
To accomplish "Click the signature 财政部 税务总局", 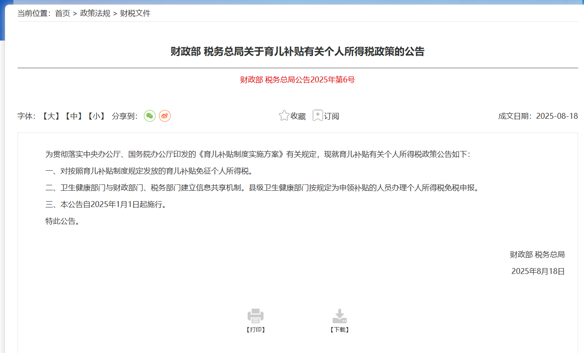I will coord(537,254).
